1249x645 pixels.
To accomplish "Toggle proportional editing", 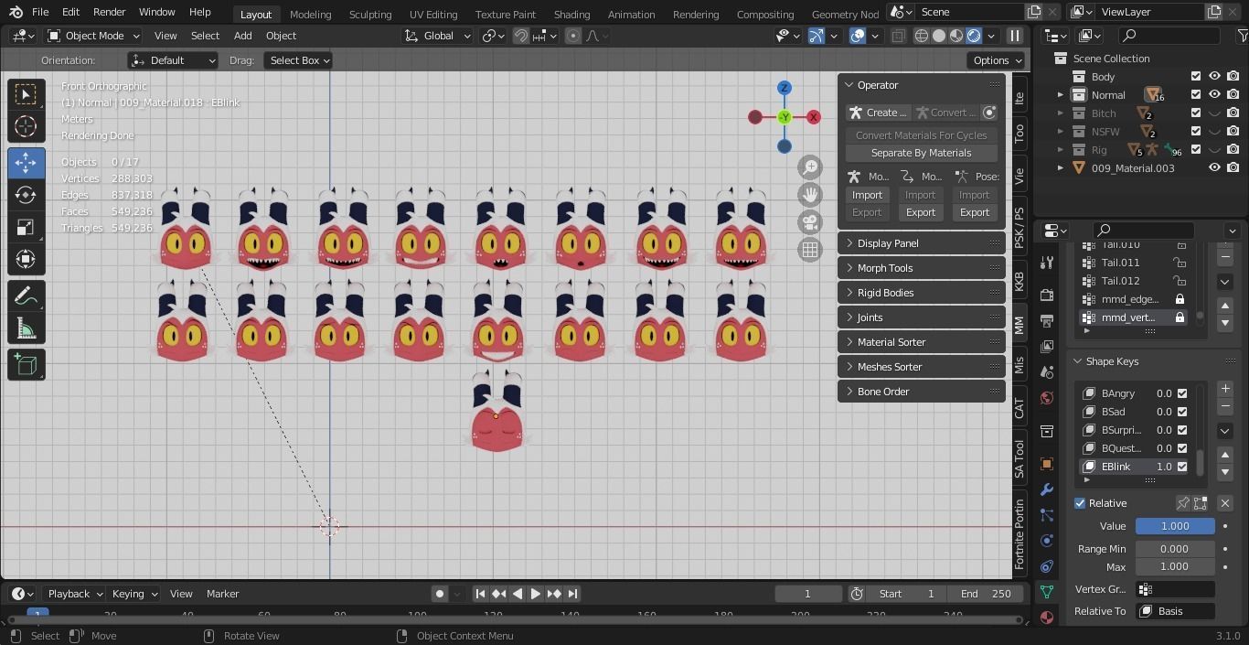I will coord(573,36).
